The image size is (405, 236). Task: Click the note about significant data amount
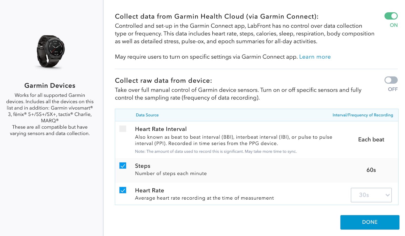coord(216,152)
